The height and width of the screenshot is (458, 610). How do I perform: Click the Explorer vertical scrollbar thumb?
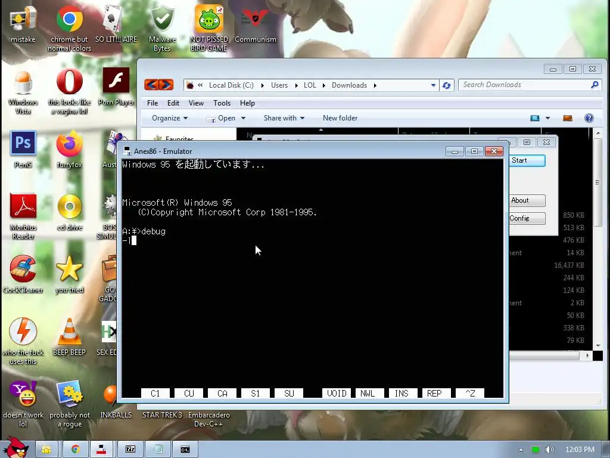point(598,182)
